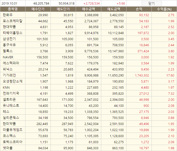Select the 한미약품 stock name
Viewport: 177px width, 151px height.
9,124
